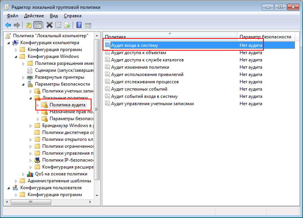303x218 pixels.
Task: Collapse the Конфигурация пользователя node
Action: click(8, 188)
